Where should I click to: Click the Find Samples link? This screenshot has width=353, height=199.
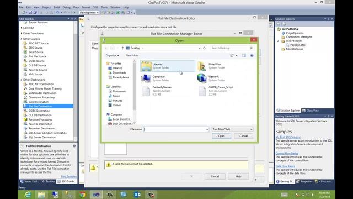68,176
